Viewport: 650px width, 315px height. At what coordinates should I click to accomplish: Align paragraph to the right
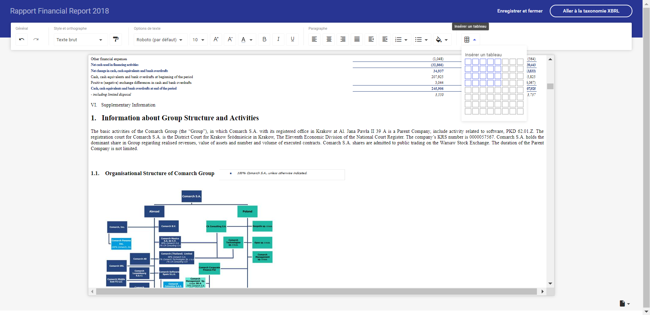343,40
